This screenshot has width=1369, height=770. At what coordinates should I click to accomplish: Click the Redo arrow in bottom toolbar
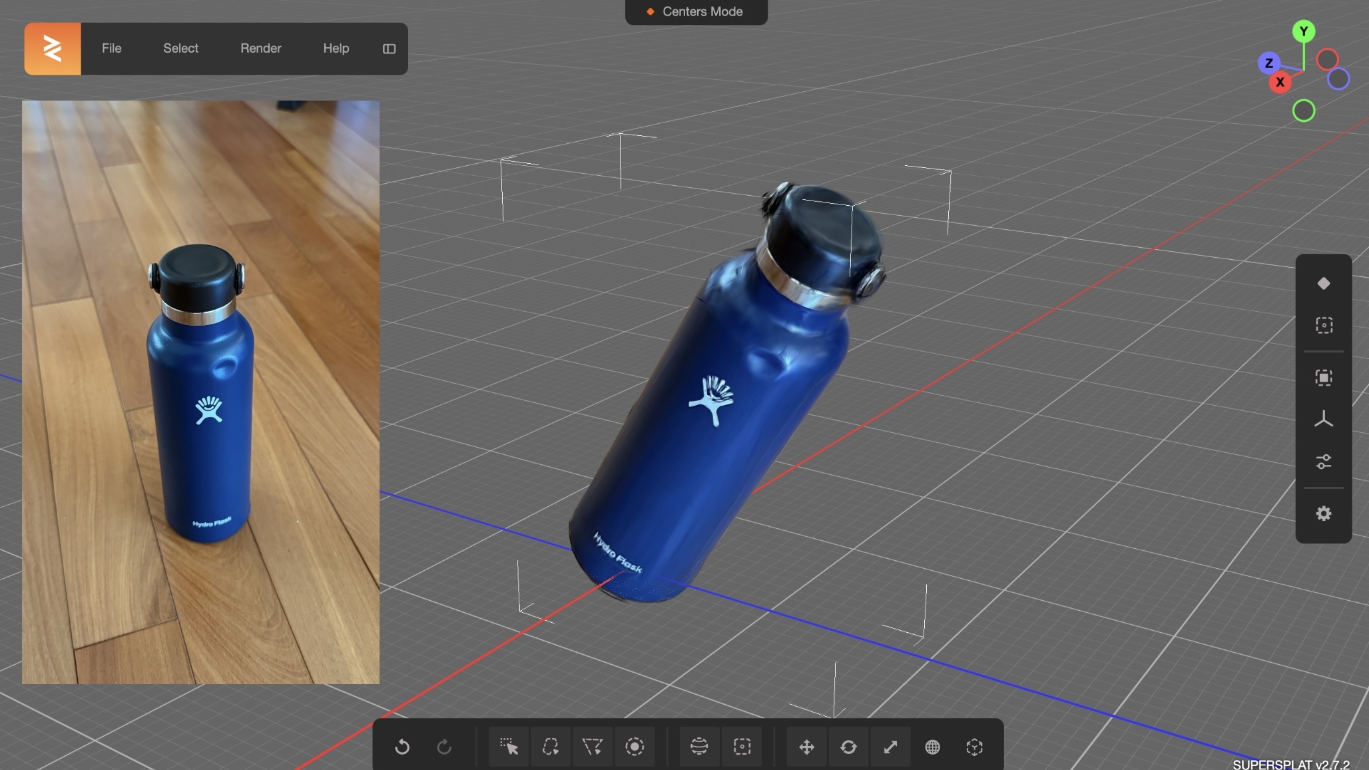444,747
